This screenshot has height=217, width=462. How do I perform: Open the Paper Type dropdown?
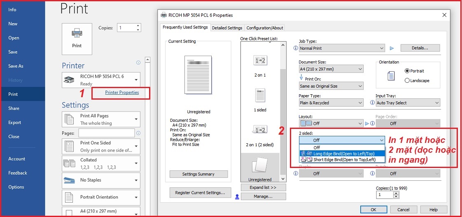tap(331, 103)
